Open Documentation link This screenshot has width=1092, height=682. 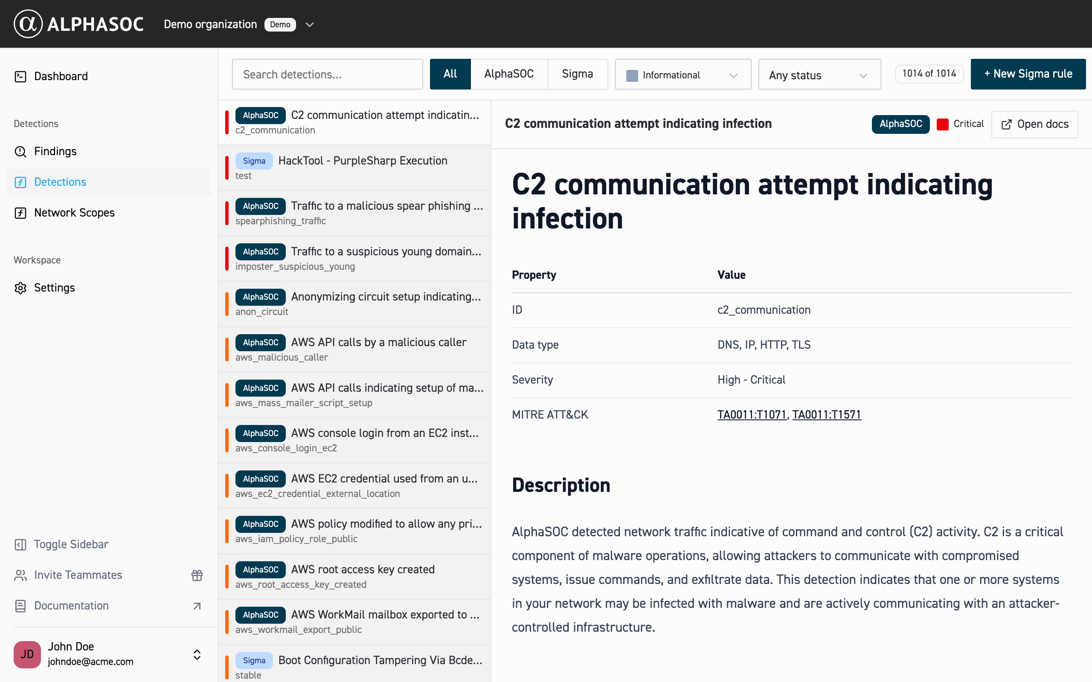(108, 606)
